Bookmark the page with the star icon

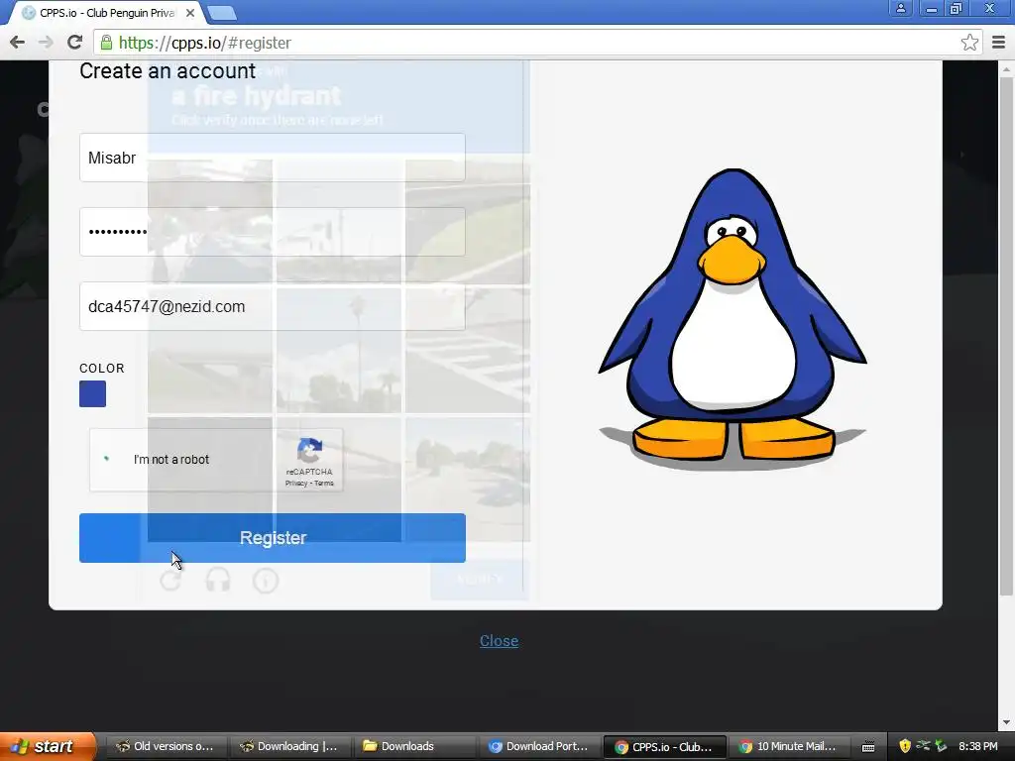969,43
